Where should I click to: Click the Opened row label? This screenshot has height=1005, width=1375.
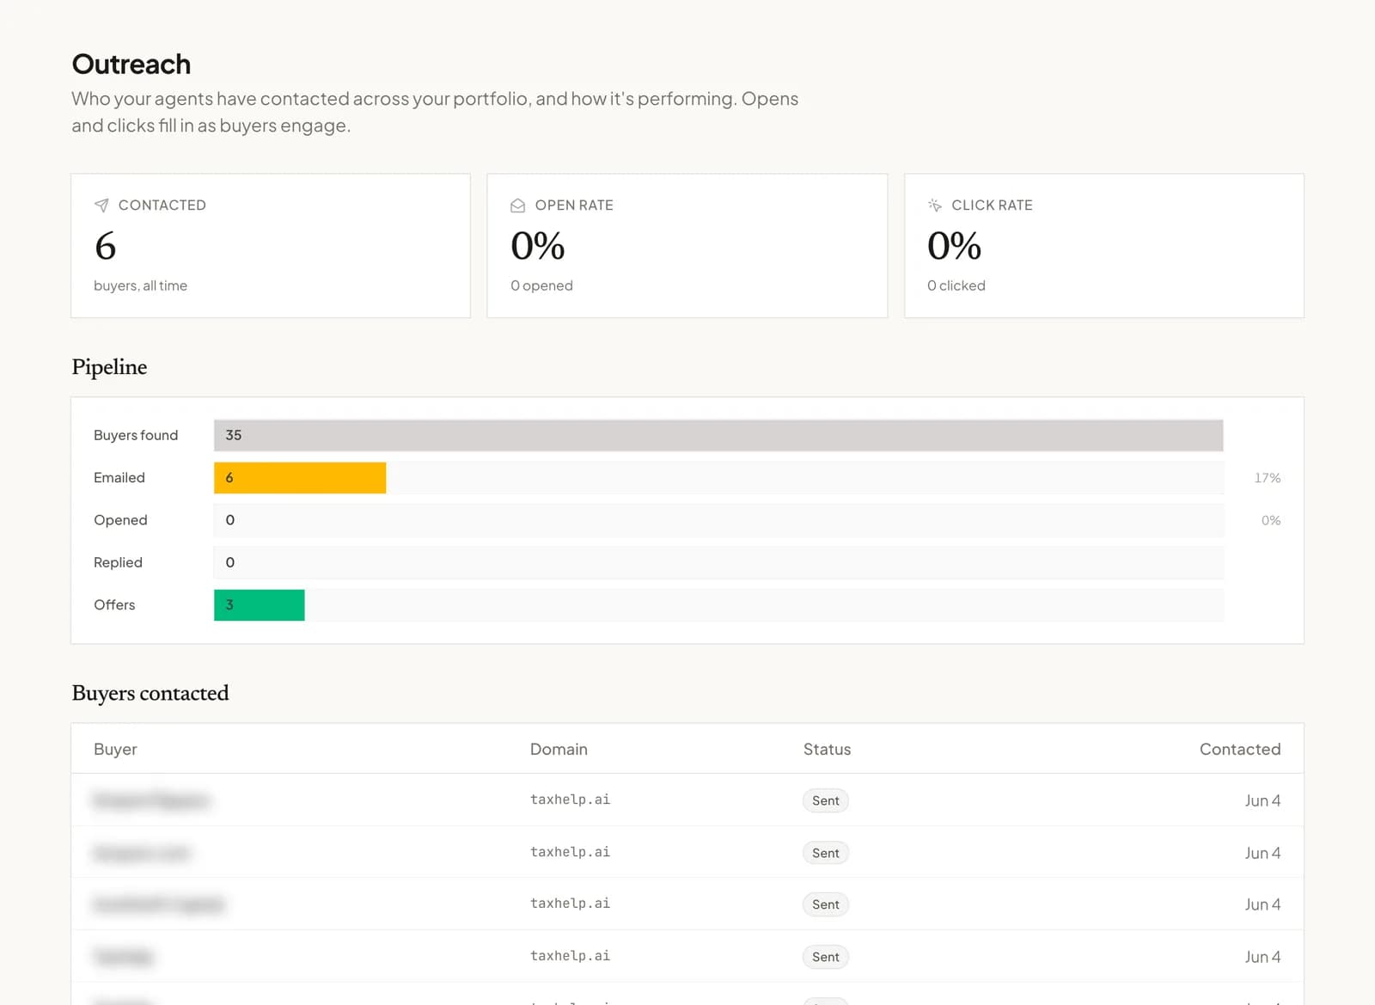click(120, 520)
